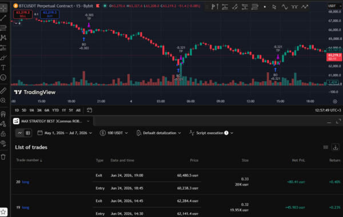This screenshot has width=343, height=217.
Task: Expand the Script execution menu
Action: [212, 133]
